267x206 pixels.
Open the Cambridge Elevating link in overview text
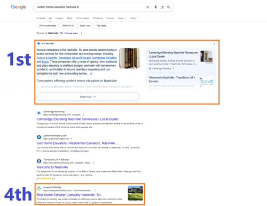click(105, 58)
